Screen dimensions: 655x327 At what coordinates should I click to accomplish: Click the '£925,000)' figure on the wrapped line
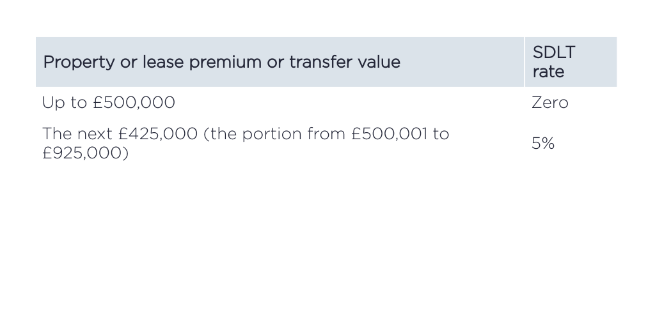(85, 153)
